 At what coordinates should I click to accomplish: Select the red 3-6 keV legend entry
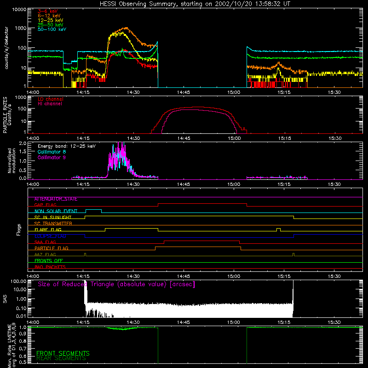click(48, 11)
